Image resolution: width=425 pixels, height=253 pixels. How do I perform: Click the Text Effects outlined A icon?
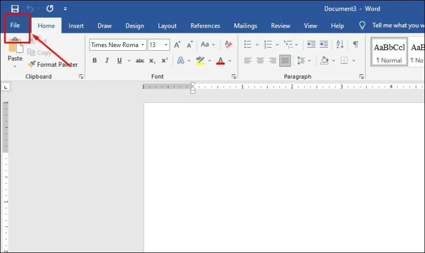tap(181, 61)
